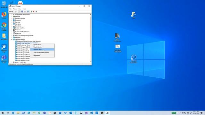Expand the Keyboards category
The height and width of the screenshot is (115, 205).
tap(12, 34)
